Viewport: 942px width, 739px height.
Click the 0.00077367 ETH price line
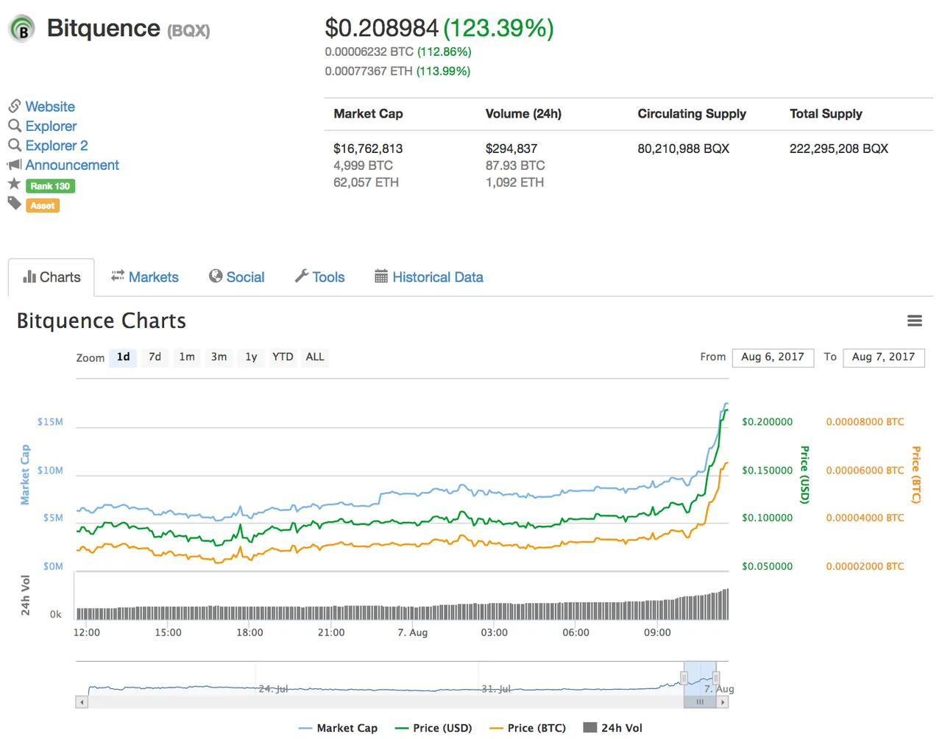click(397, 71)
